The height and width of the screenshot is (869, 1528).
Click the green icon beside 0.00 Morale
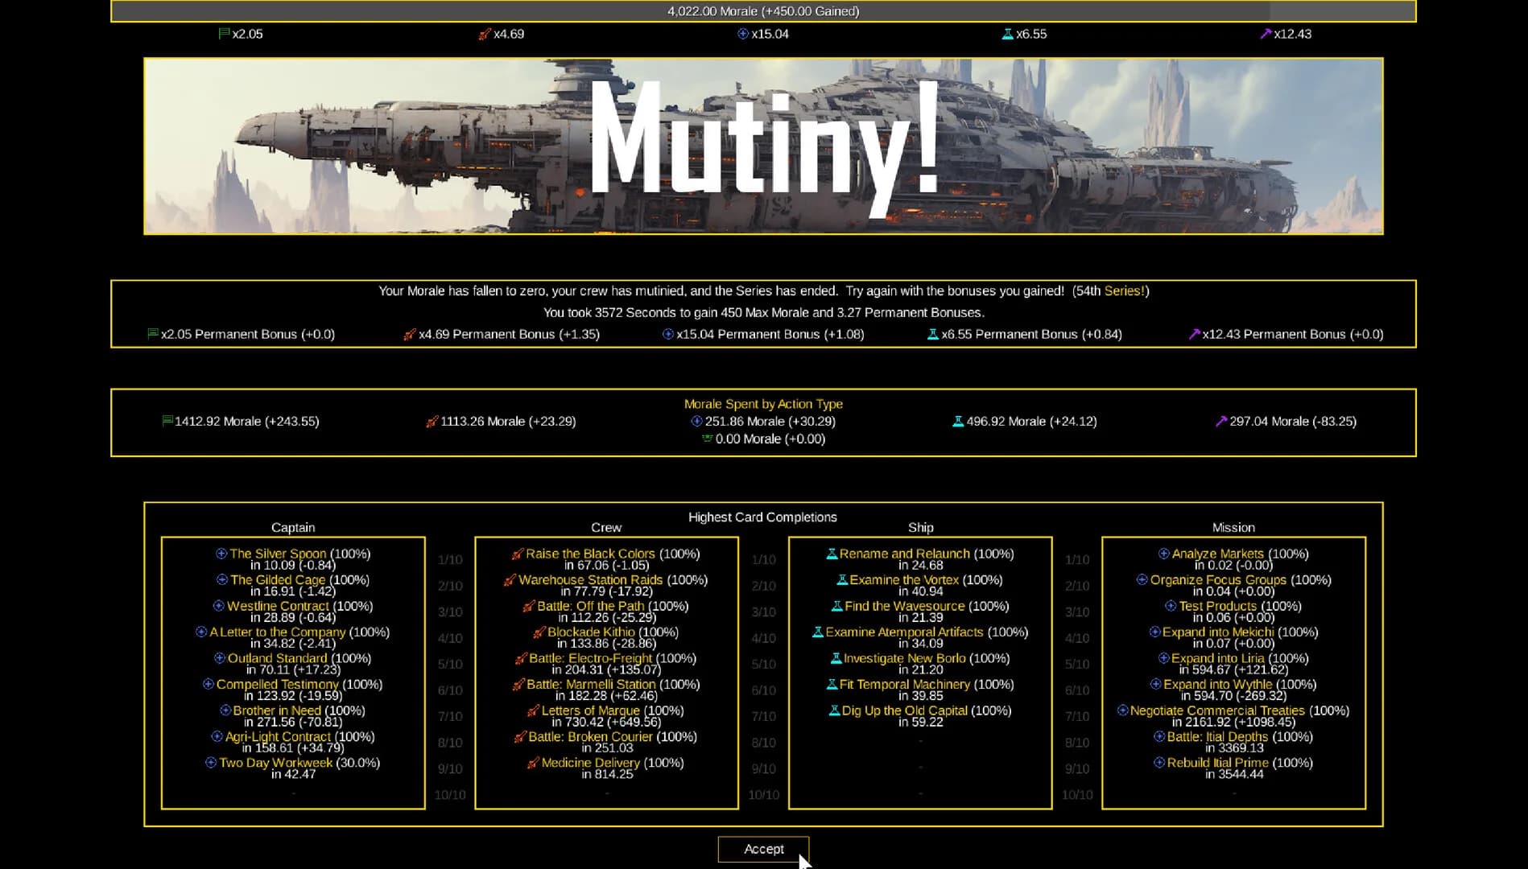pos(707,439)
